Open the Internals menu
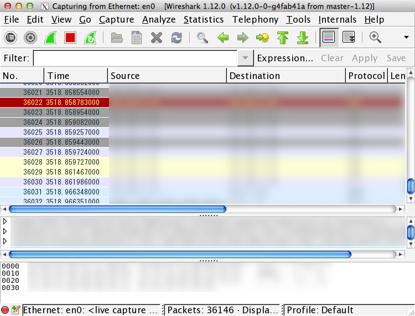 point(337,19)
